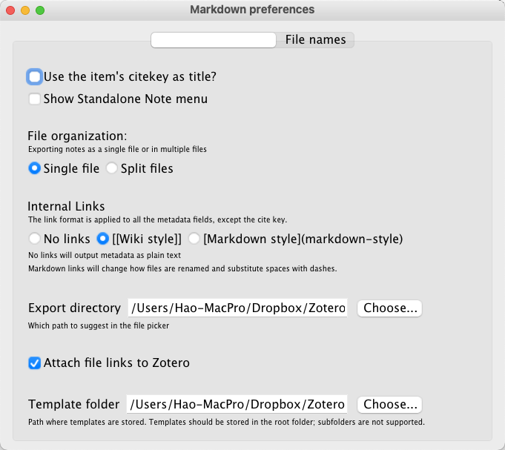Select the [Markdown style] link format
This screenshot has height=450, width=505.
[194, 239]
